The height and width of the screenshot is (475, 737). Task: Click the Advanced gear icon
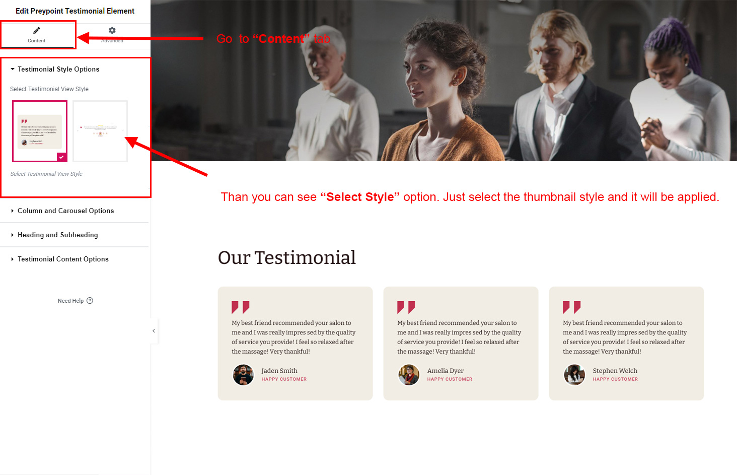click(112, 30)
